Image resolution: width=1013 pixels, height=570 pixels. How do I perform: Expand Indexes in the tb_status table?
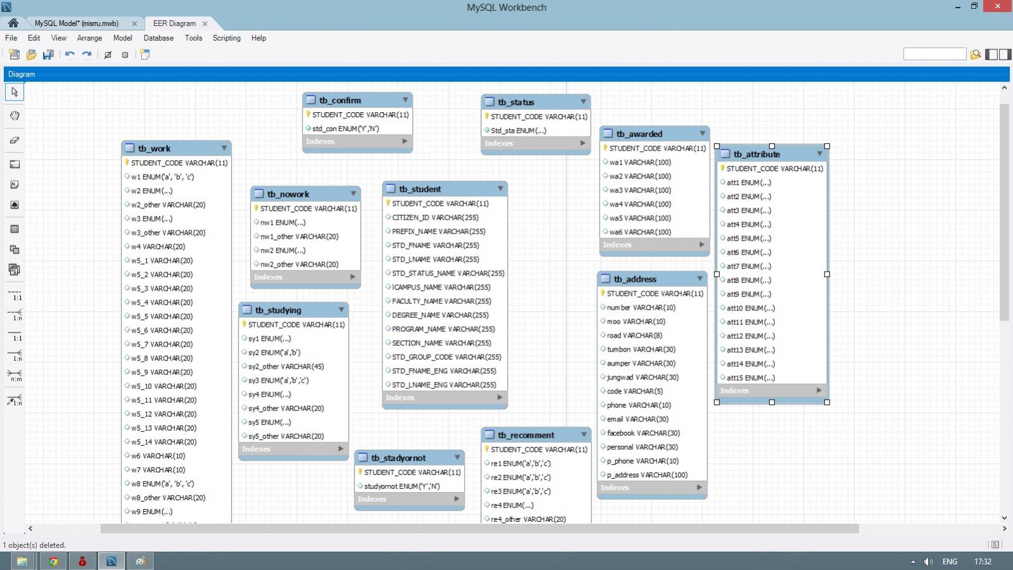click(x=583, y=143)
